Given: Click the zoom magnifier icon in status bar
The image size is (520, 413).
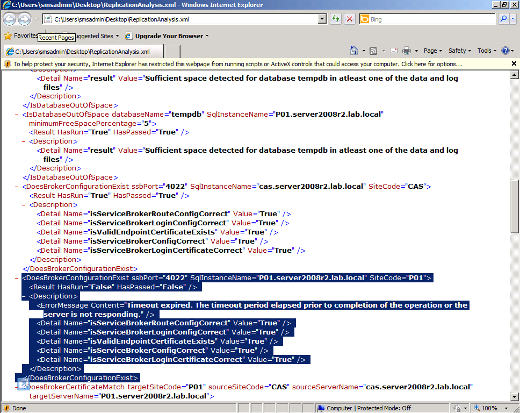Looking at the screenshot, I should click(x=477, y=408).
